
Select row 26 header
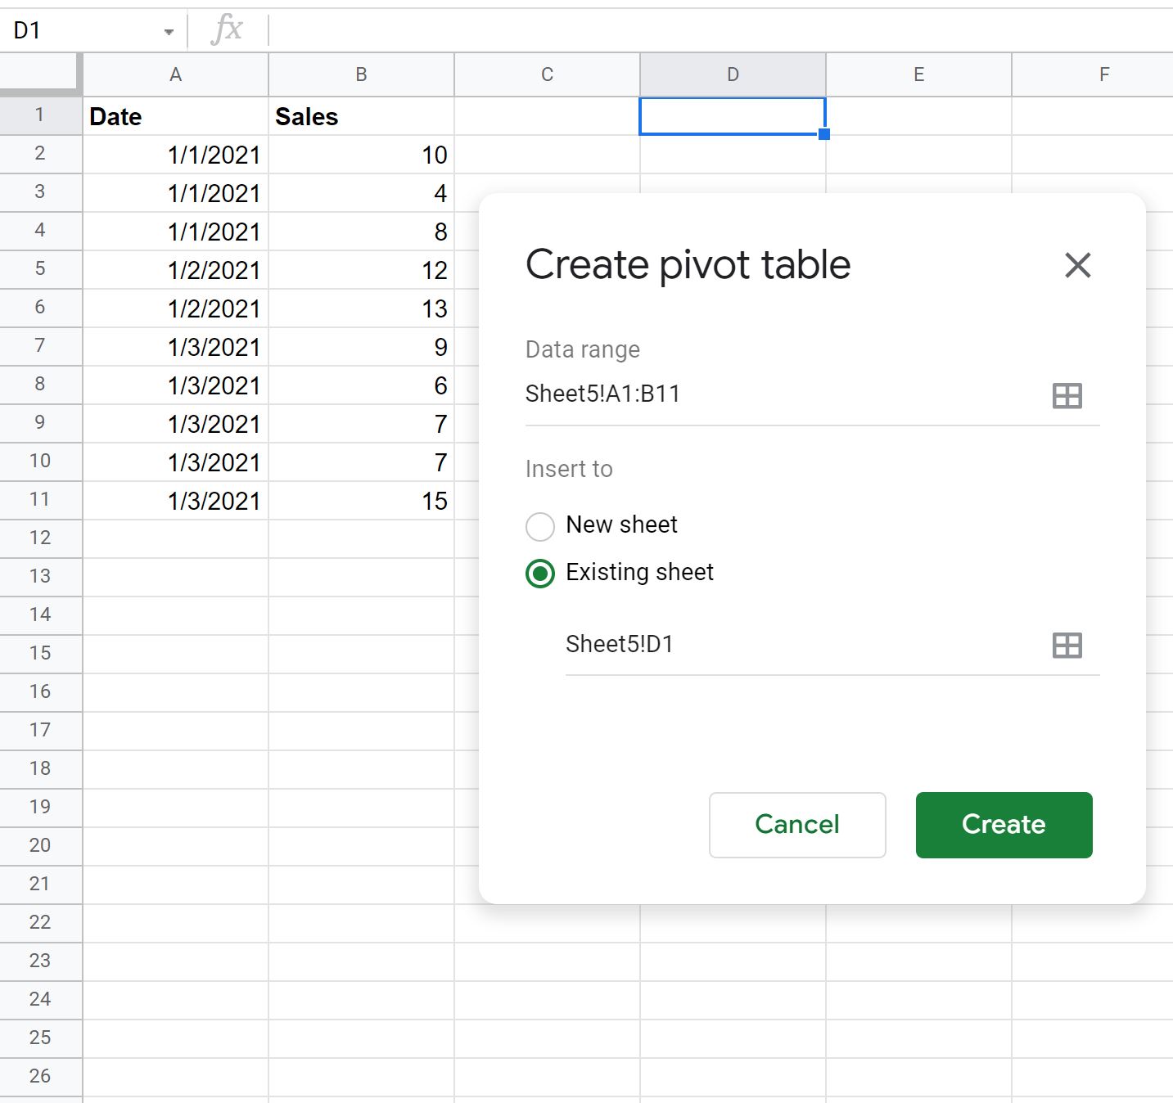[40, 1077]
